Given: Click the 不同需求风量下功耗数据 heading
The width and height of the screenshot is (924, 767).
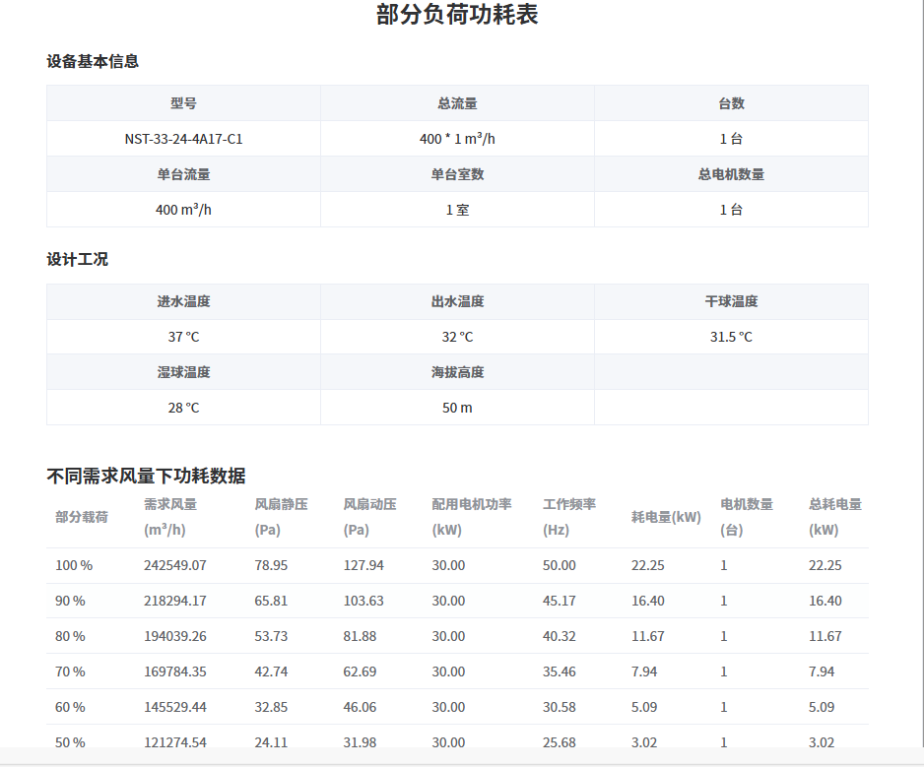Looking at the screenshot, I should [146, 477].
